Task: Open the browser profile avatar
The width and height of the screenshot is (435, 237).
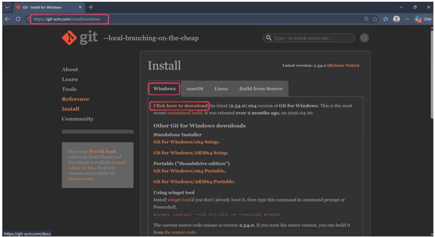Action: coord(396,19)
